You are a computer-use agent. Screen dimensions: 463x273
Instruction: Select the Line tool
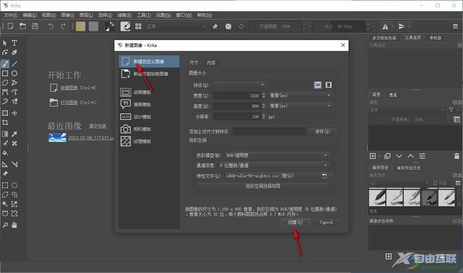click(14, 64)
